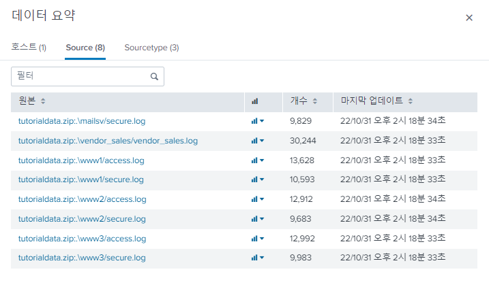489x291 pixels.
Task: Close the 데이터 요약 dialog
Action: (469, 18)
